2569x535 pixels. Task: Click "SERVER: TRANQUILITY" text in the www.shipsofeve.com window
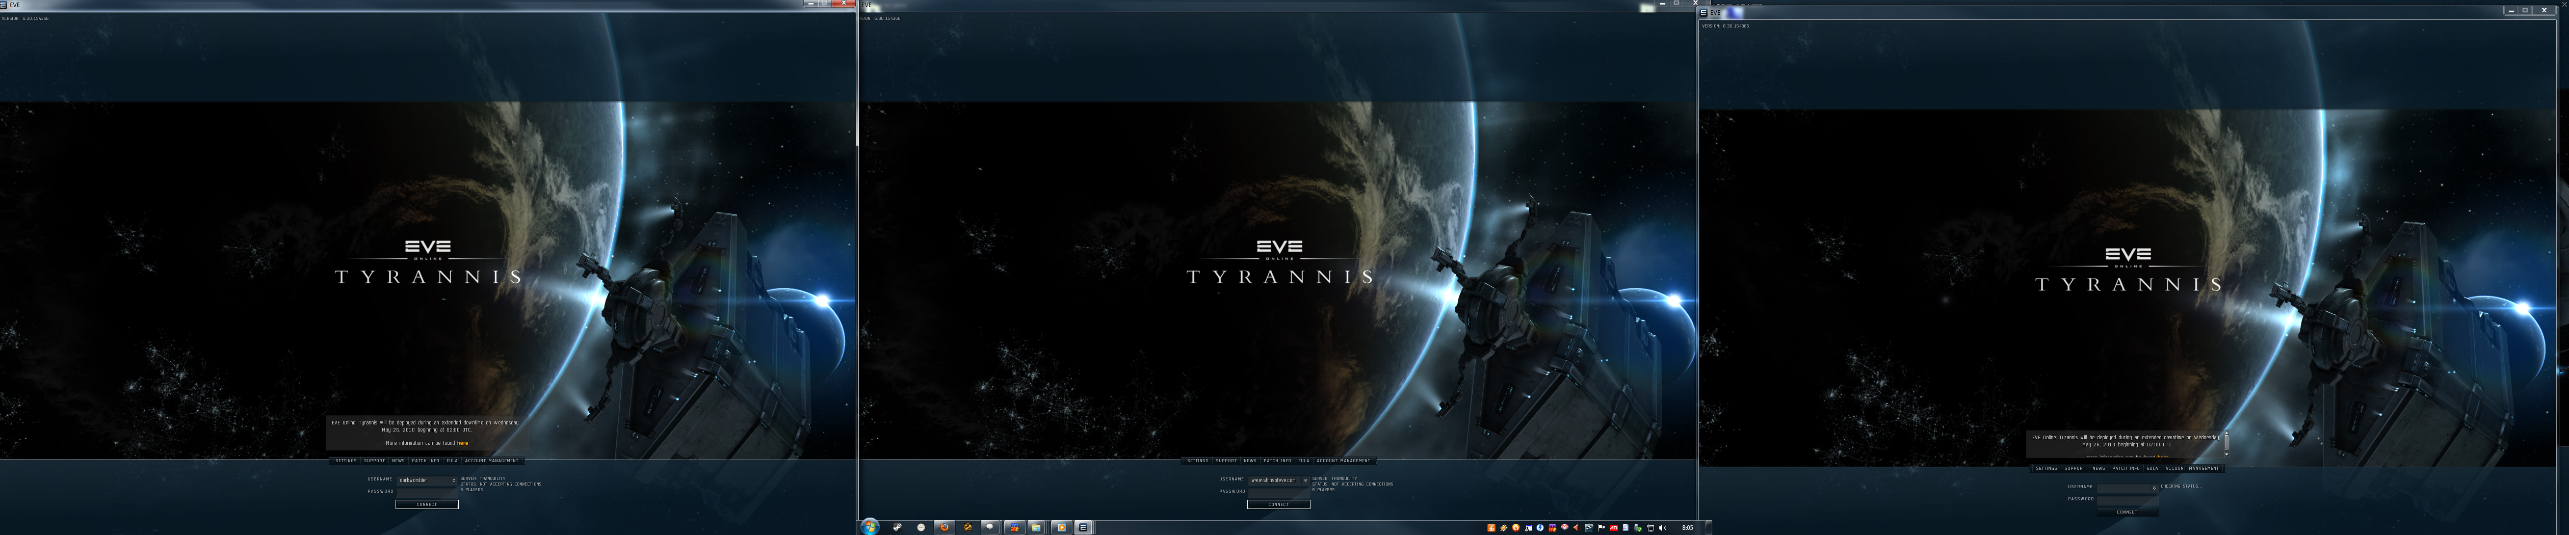click(x=1334, y=478)
